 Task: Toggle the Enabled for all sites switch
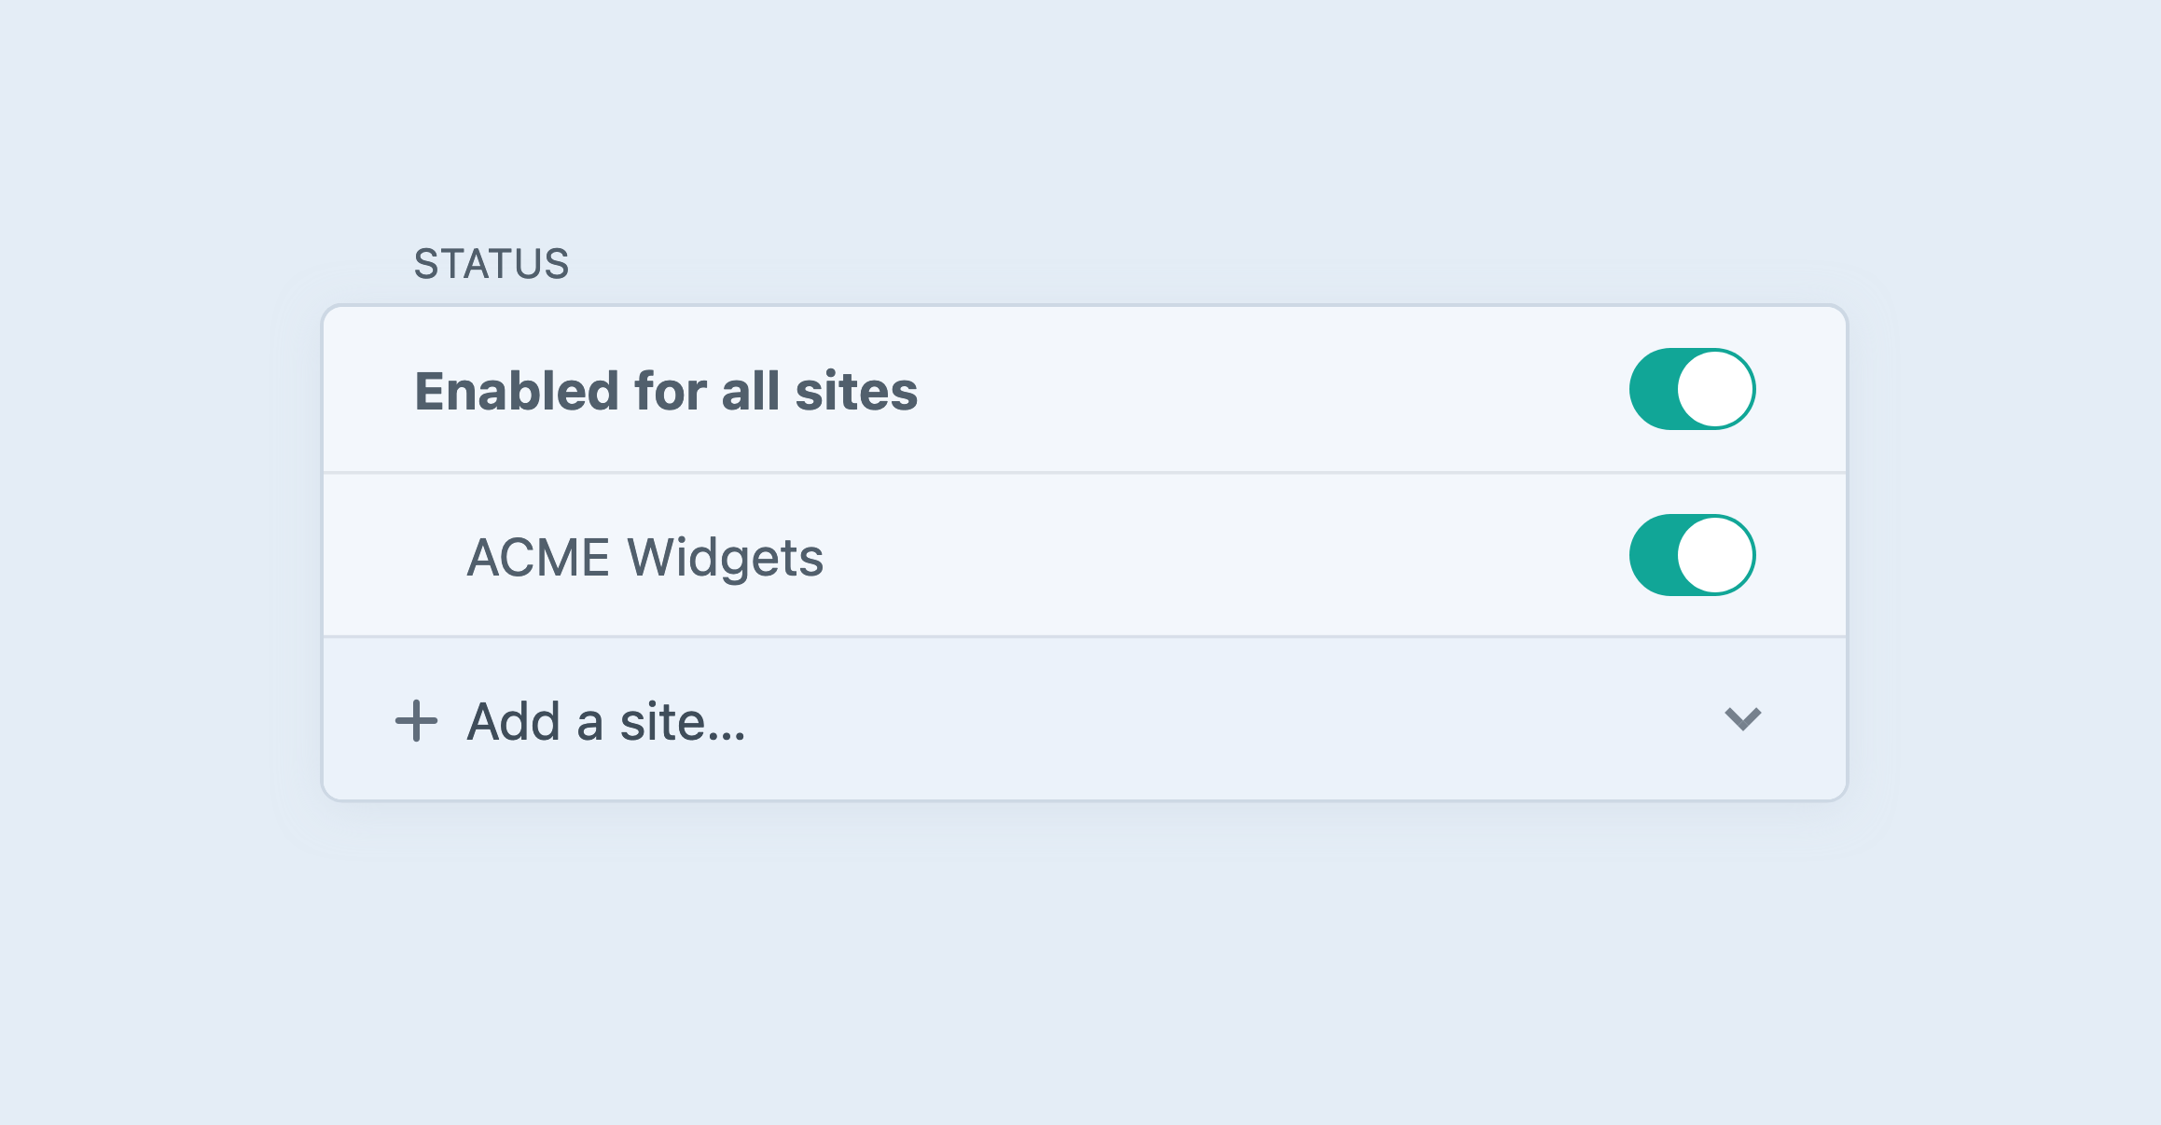[x=1694, y=389]
